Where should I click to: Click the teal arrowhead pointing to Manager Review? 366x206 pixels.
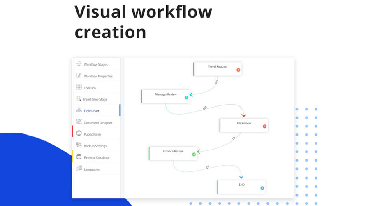click(x=191, y=94)
